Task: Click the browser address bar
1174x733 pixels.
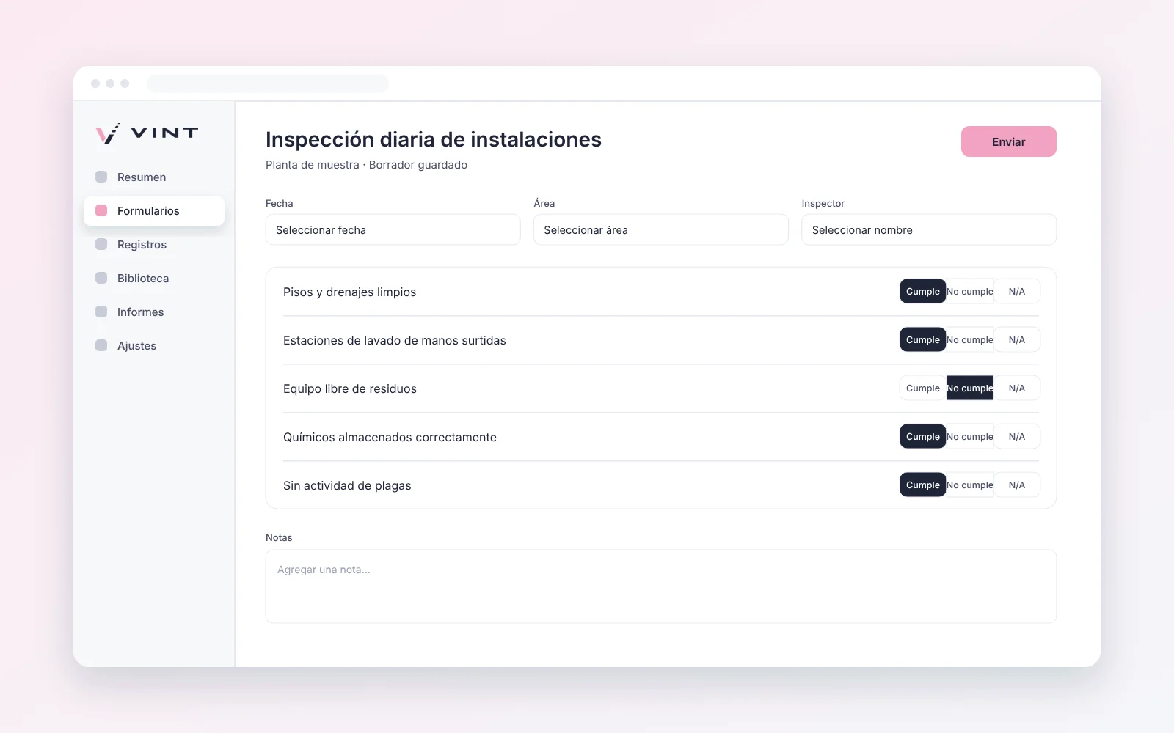Action: pos(268,84)
